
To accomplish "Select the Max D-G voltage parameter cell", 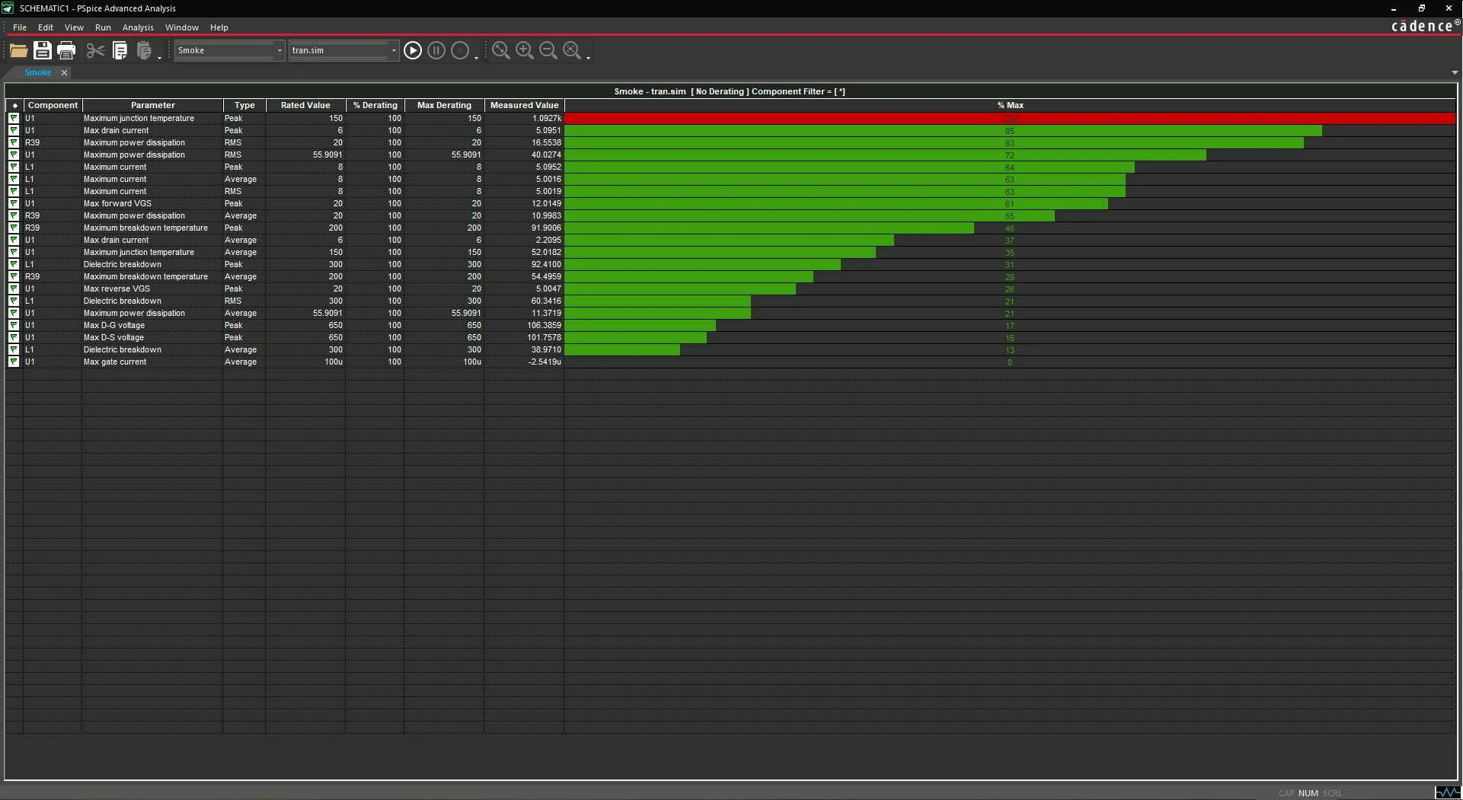I will point(152,325).
